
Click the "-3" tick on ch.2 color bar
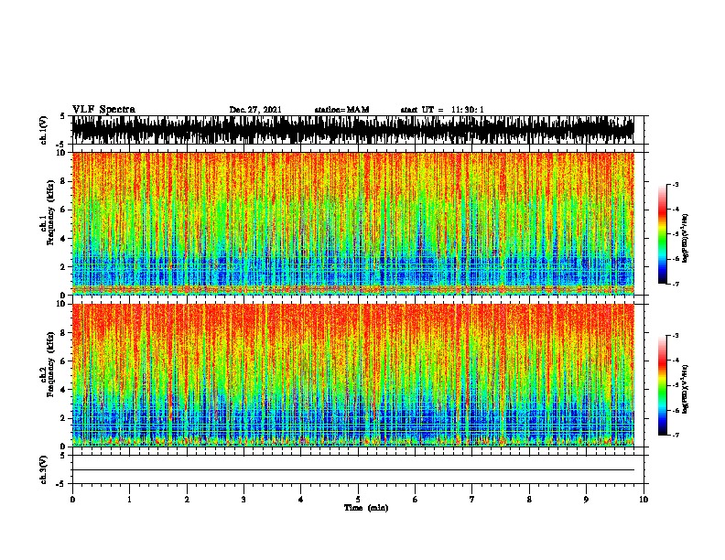tap(676, 336)
